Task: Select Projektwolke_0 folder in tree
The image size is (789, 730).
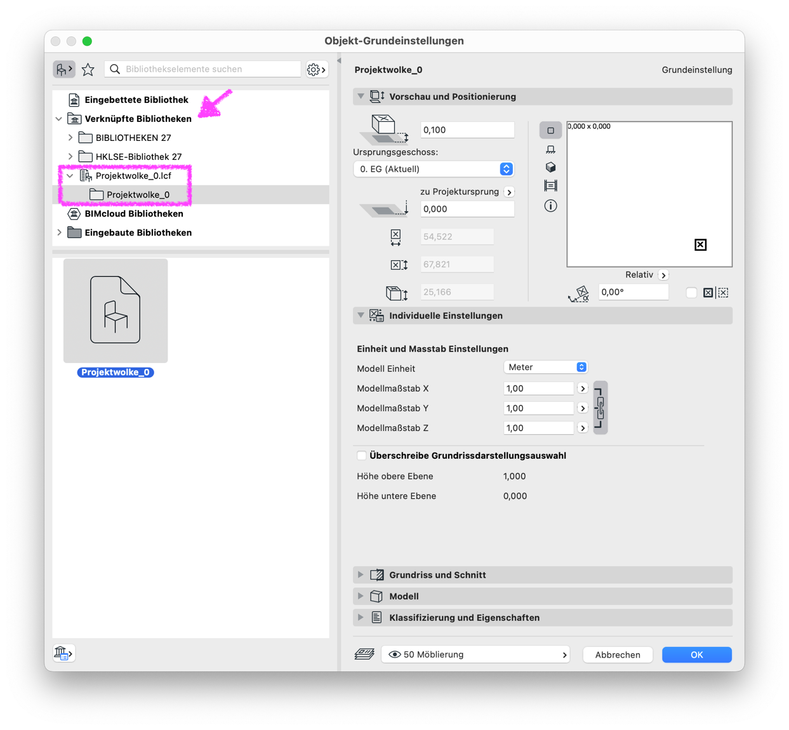Action: (x=191, y=195)
